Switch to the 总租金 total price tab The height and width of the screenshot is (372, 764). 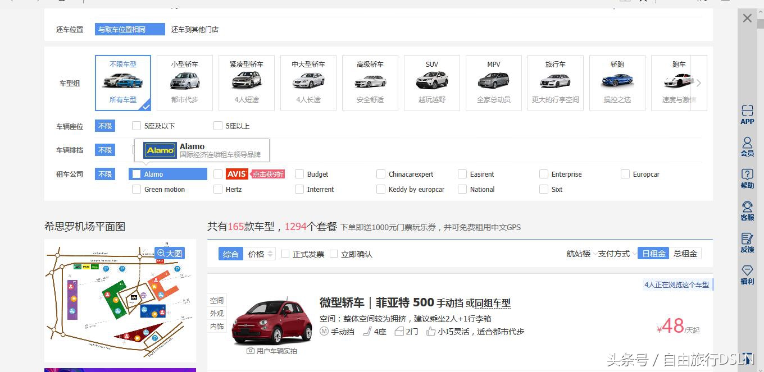coord(685,253)
